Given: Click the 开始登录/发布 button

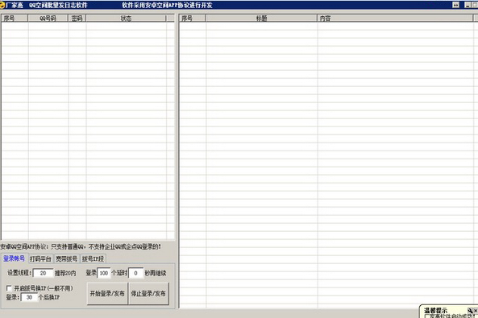Looking at the screenshot, I should tap(107, 293).
